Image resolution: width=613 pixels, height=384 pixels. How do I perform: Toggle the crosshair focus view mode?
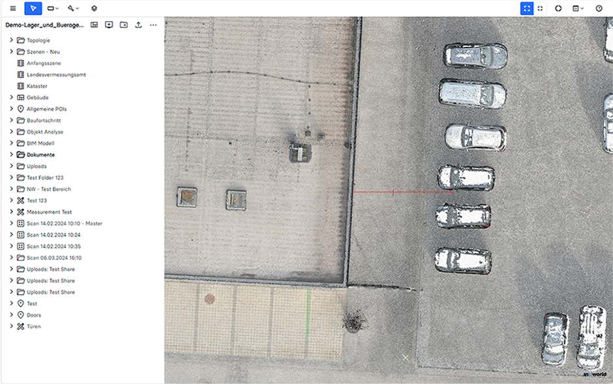(540, 8)
